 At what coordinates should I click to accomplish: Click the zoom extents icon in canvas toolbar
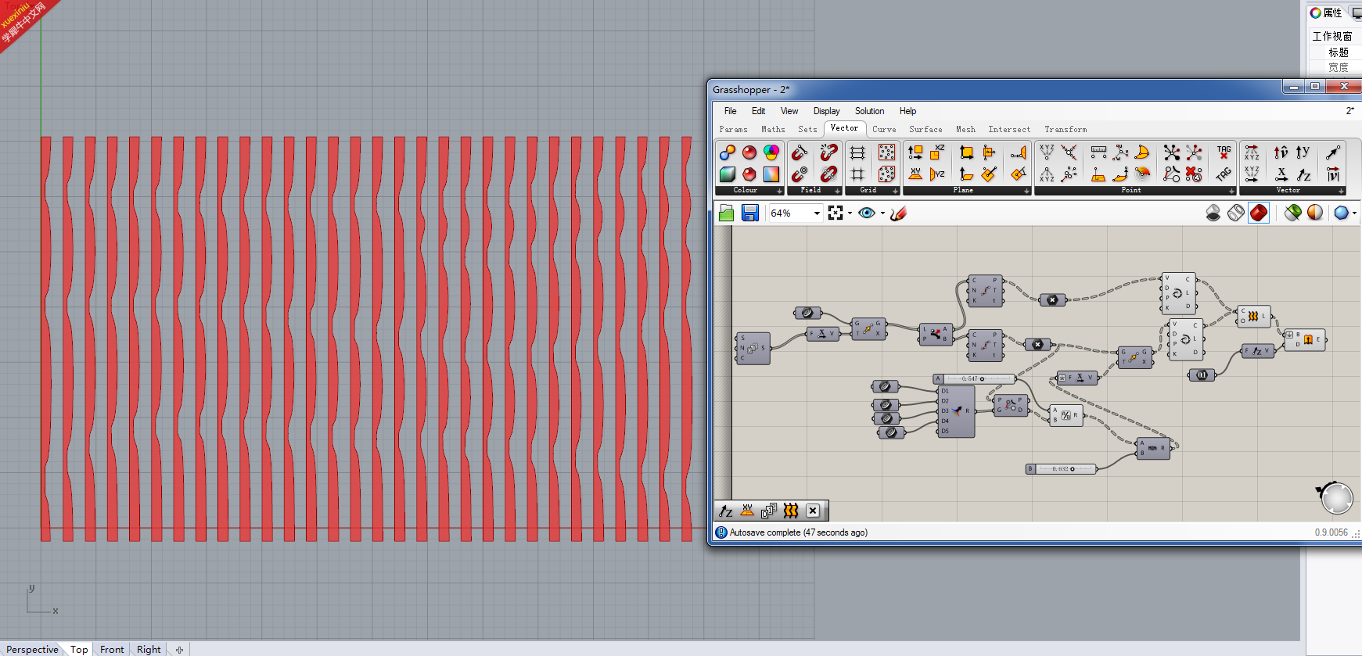click(x=836, y=213)
